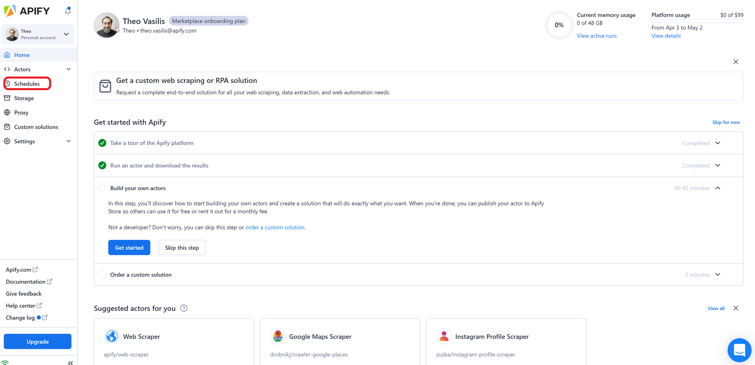Viewport: 755px width, 365px height.
Task: Click the Upgrade button
Action: tap(37, 341)
